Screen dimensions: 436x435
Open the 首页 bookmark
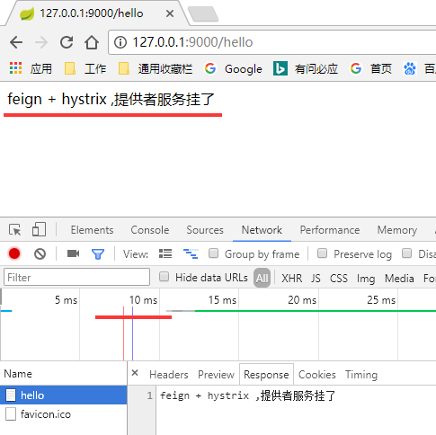pos(371,68)
